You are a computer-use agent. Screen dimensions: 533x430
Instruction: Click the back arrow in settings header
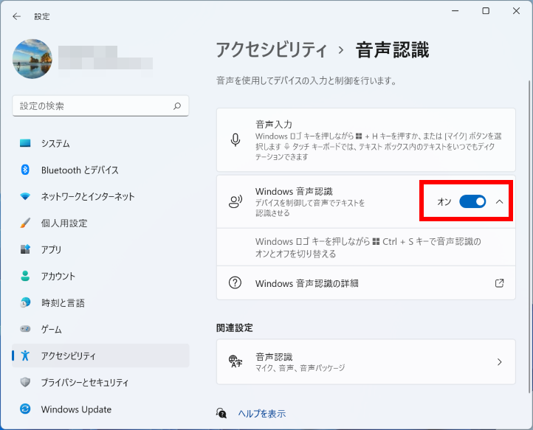tap(16, 16)
